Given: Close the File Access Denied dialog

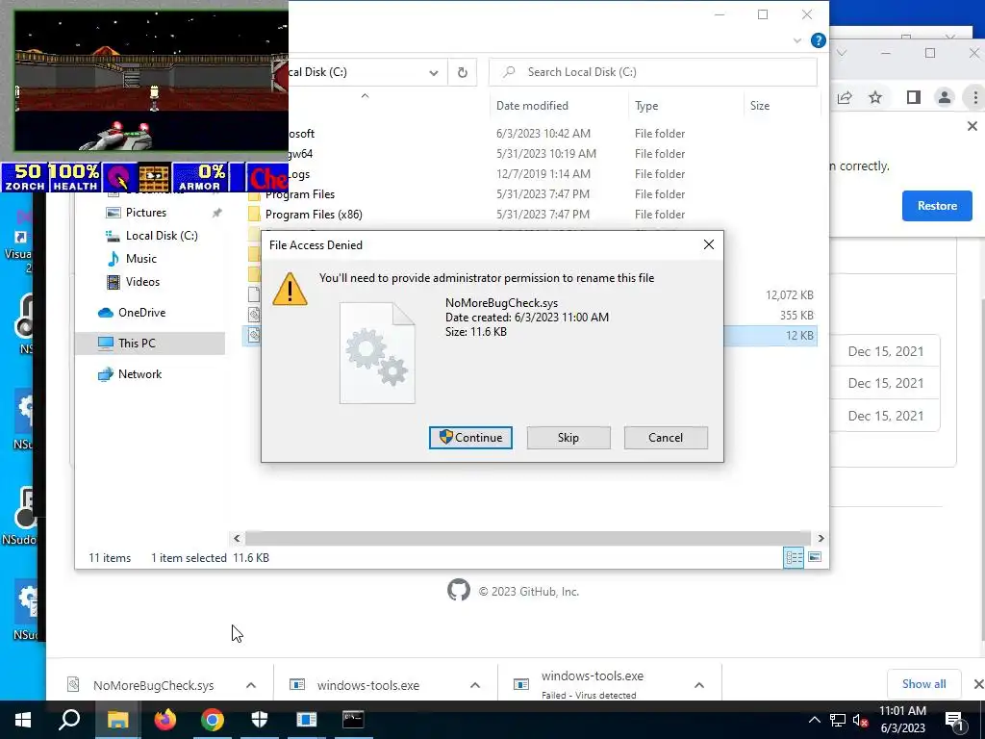Looking at the screenshot, I should click(709, 244).
